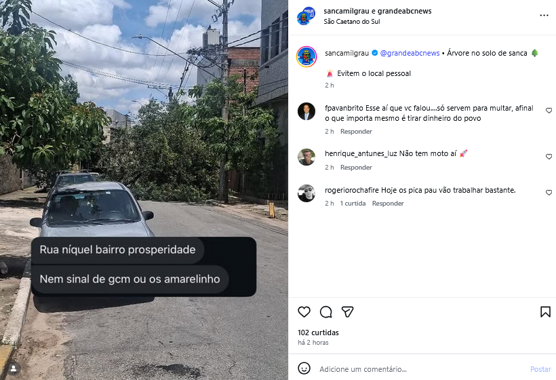Submit the comment with the Postar button

click(x=540, y=369)
